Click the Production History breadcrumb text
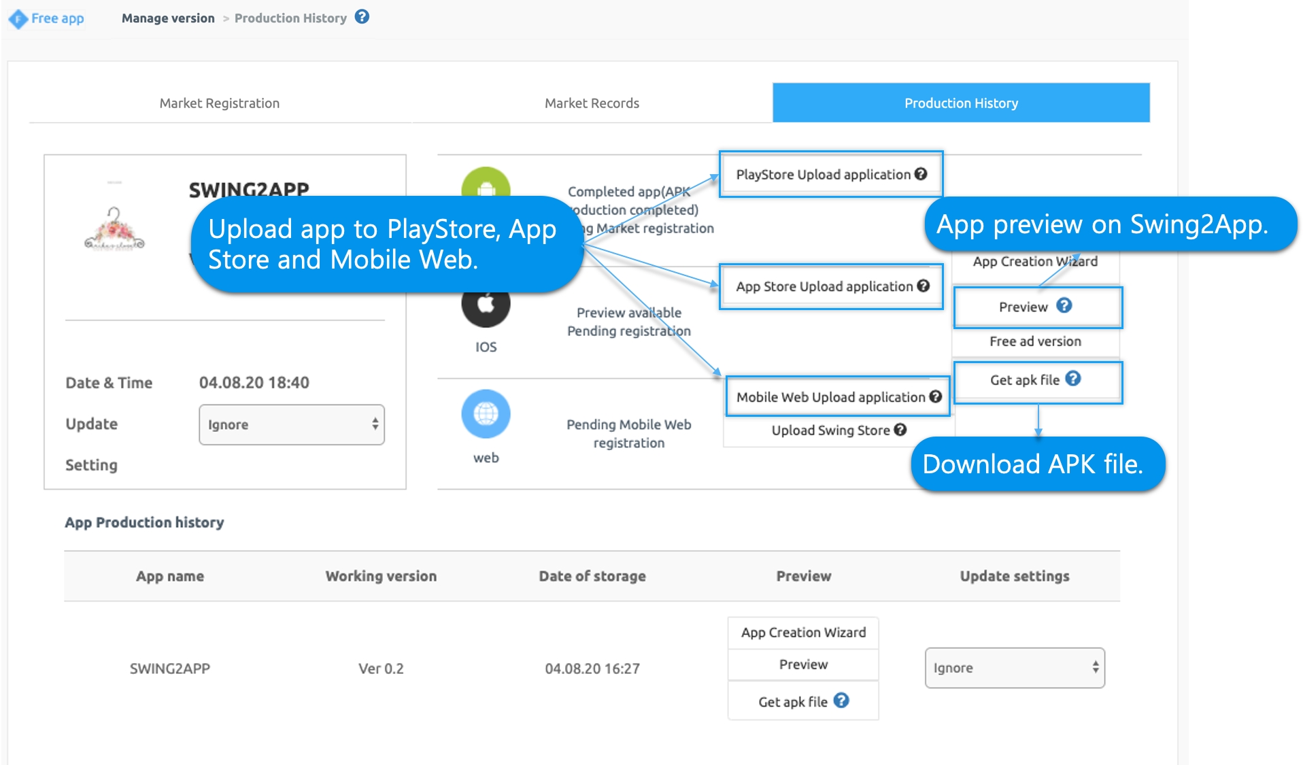Image resolution: width=1303 pixels, height=765 pixels. point(290,18)
